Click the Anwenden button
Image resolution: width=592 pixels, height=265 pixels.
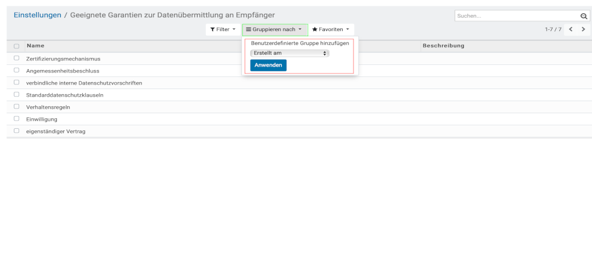tap(268, 65)
